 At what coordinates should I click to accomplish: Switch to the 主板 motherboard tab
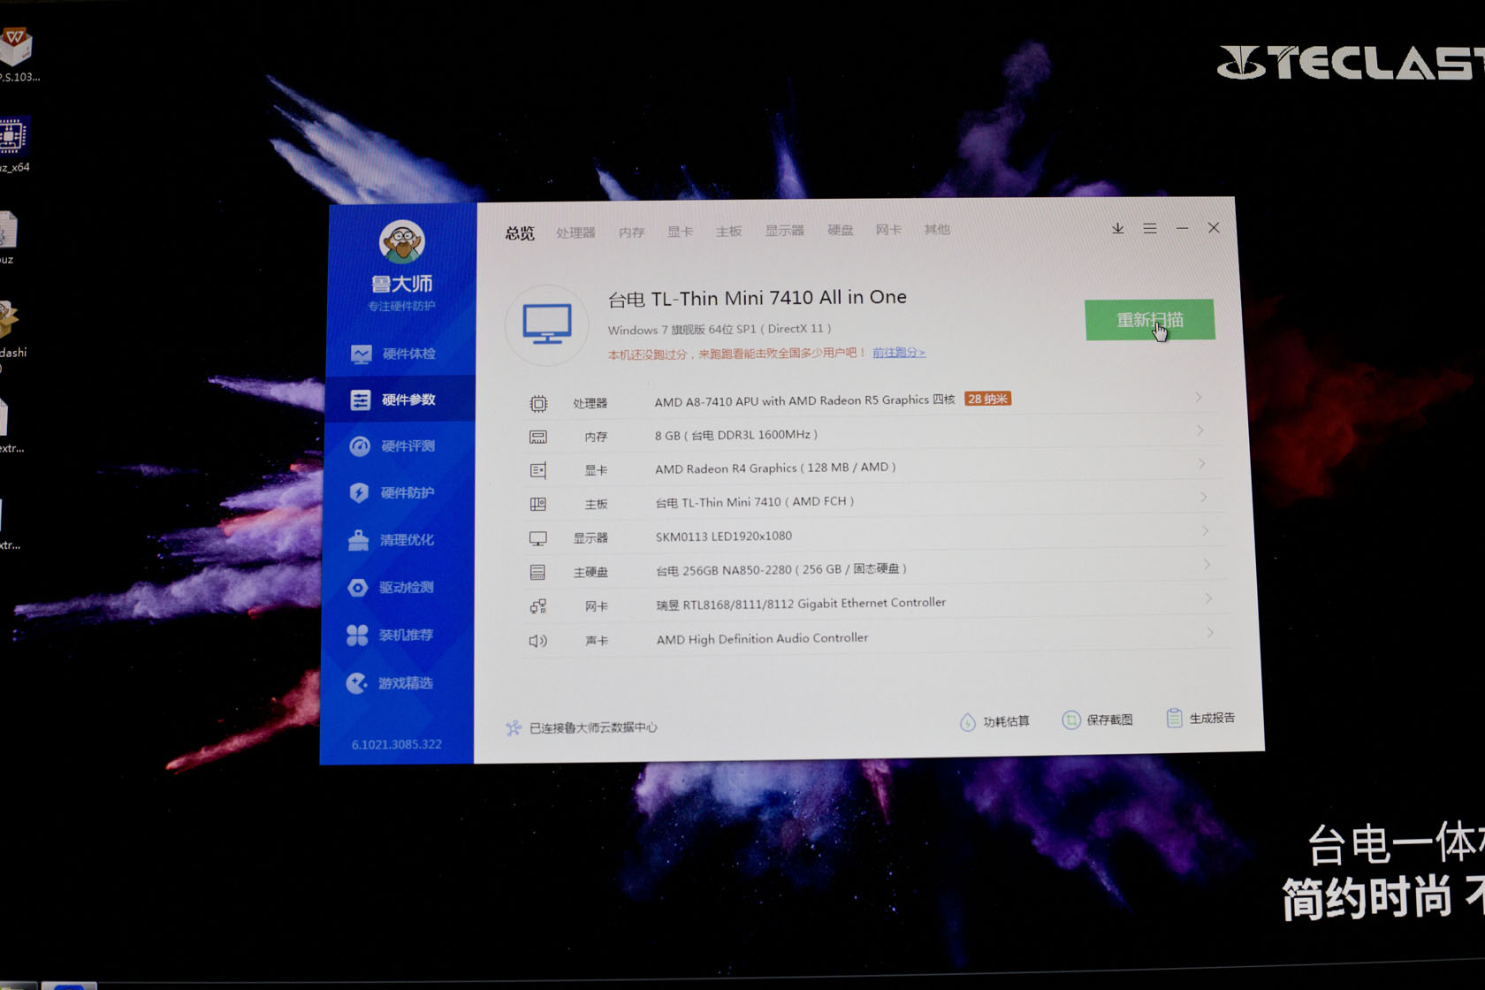pos(728,231)
